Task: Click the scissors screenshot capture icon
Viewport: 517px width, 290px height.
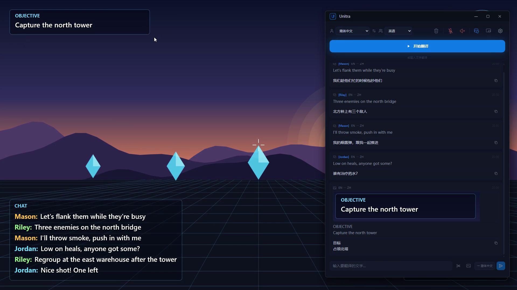Action: (458, 266)
